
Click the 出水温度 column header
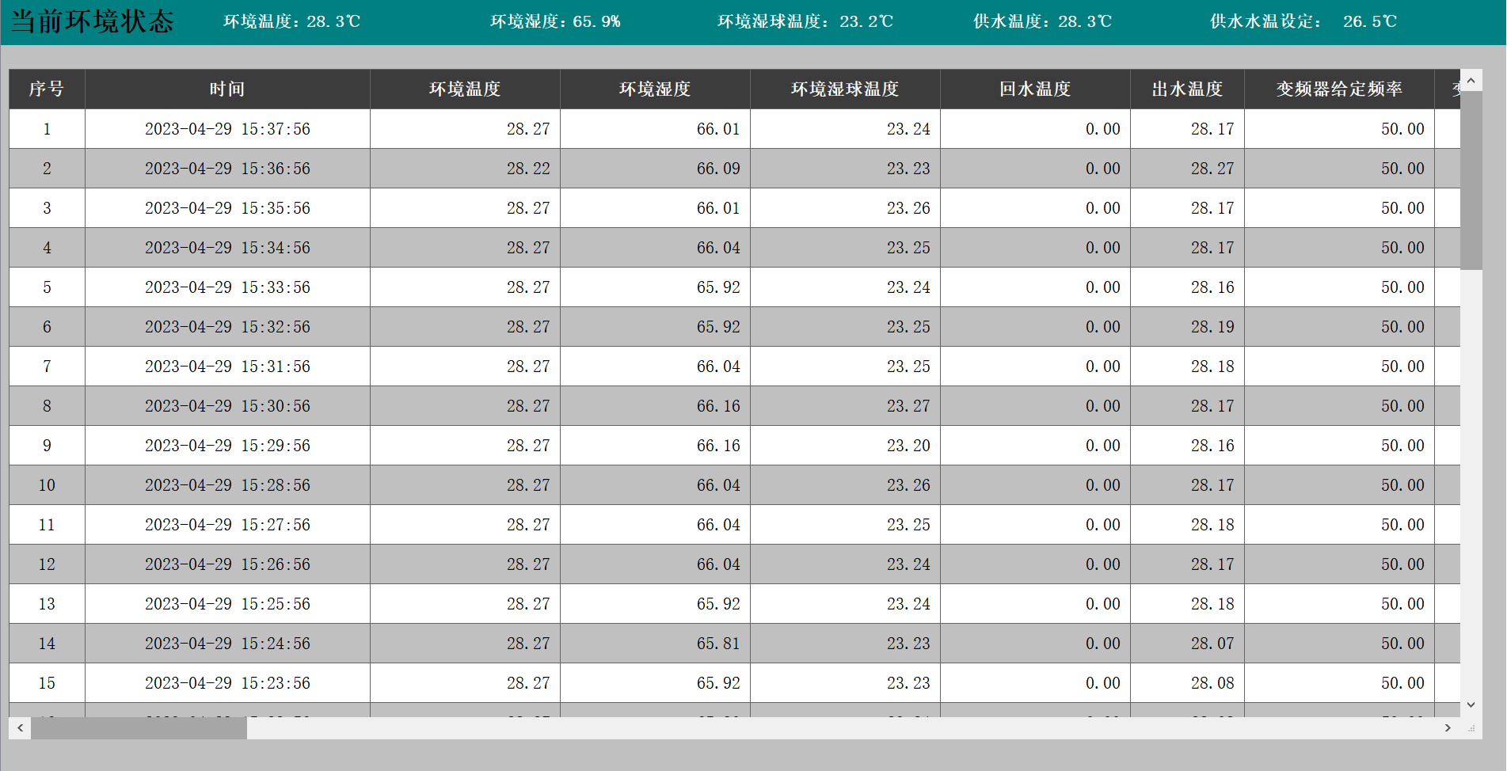tap(1187, 89)
